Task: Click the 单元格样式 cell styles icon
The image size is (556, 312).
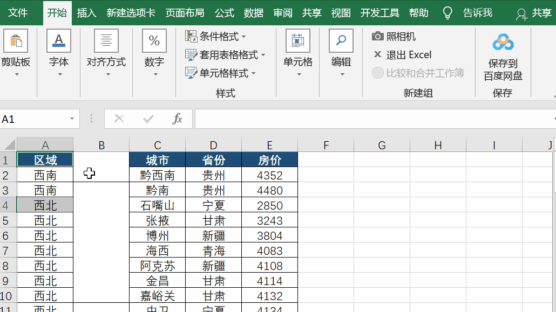Action: coord(191,73)
